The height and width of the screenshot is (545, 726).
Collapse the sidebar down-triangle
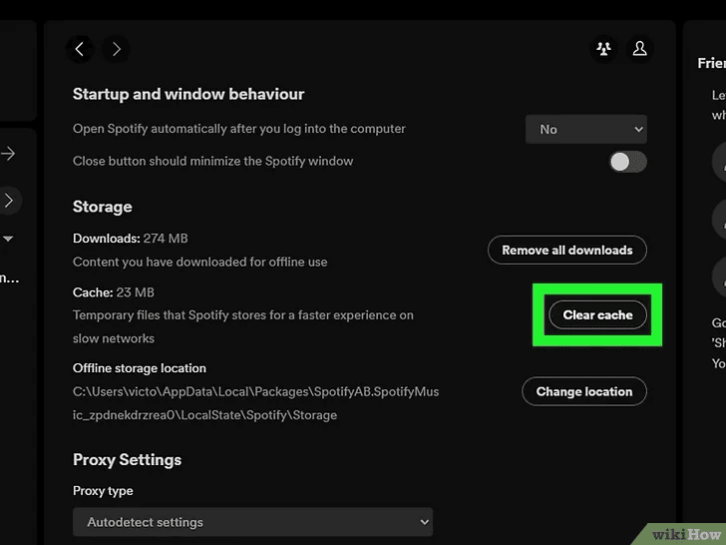[x=8, y=240]
